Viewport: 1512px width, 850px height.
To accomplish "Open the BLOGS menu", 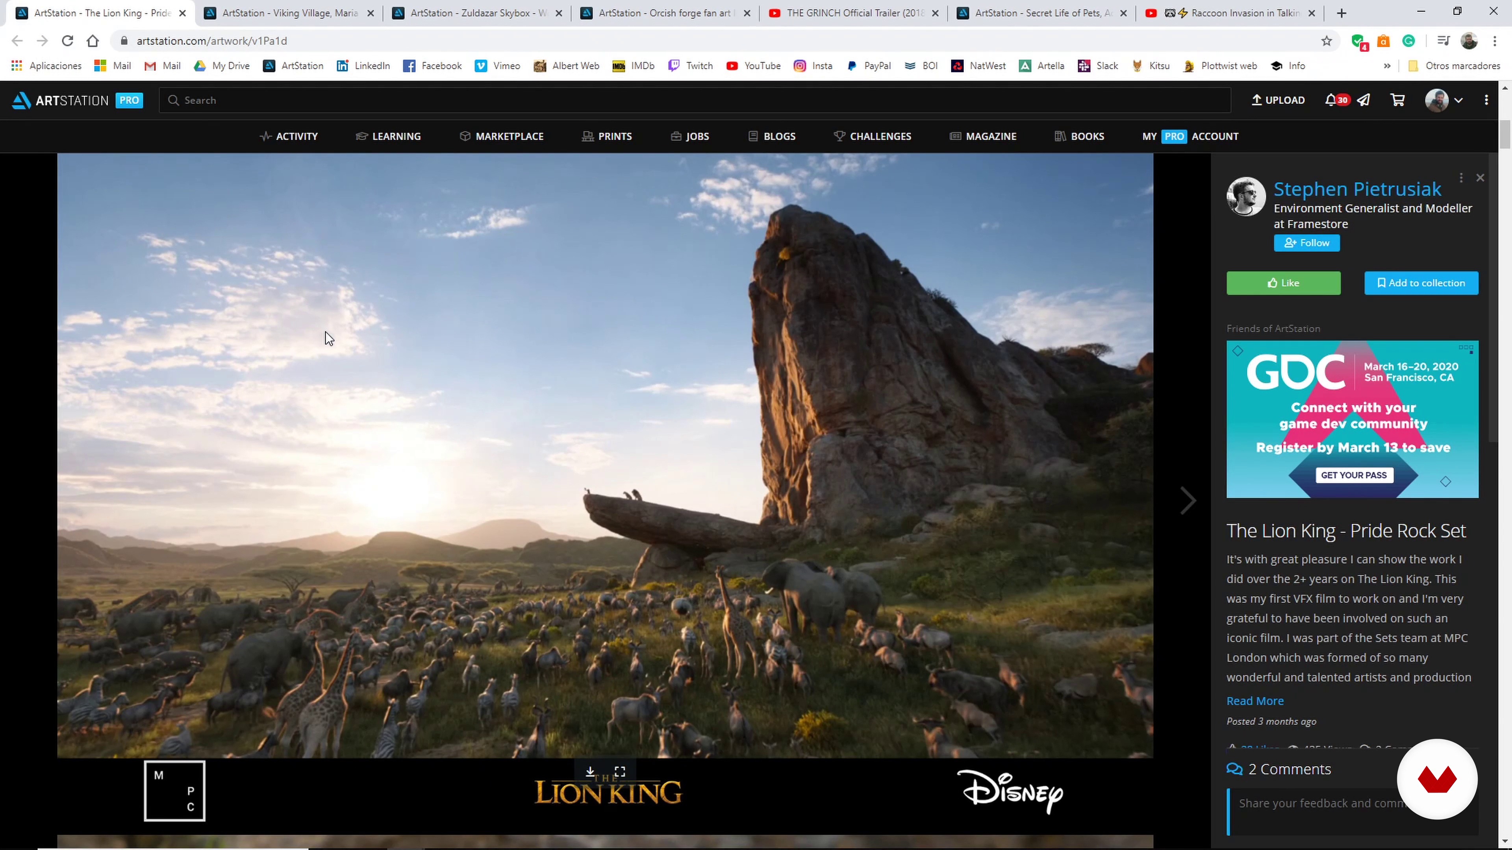I will coord(772,136).
